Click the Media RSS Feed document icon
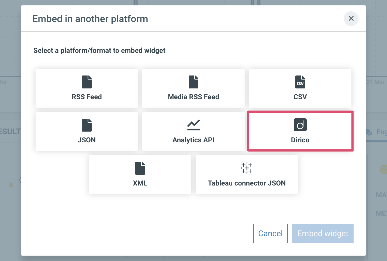 click(x=193, y=82)
